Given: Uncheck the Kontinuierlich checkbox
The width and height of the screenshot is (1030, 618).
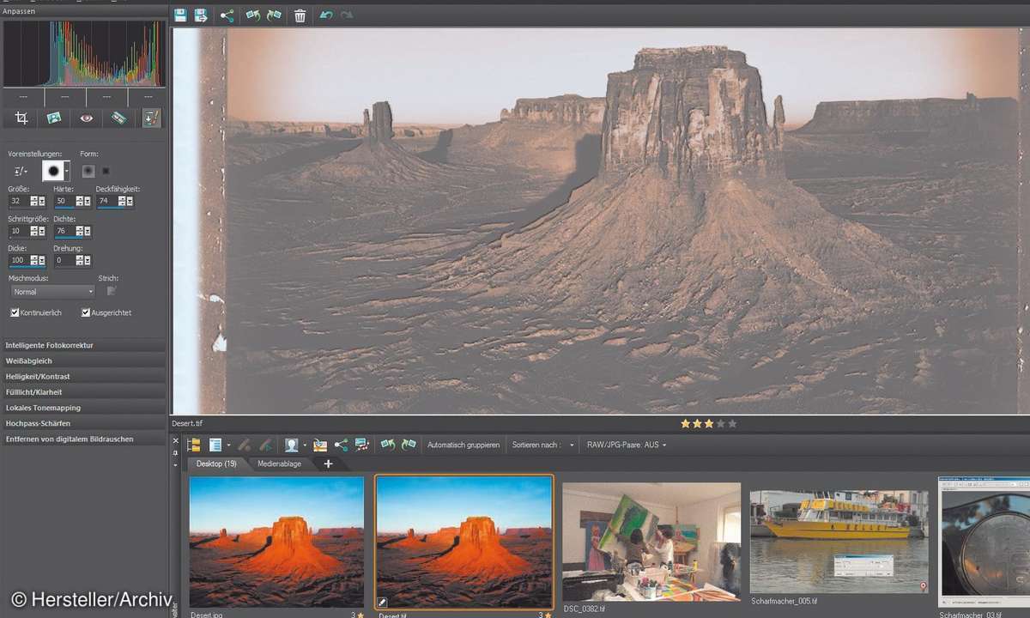Looking at the screenshot, I should (15, 312).
